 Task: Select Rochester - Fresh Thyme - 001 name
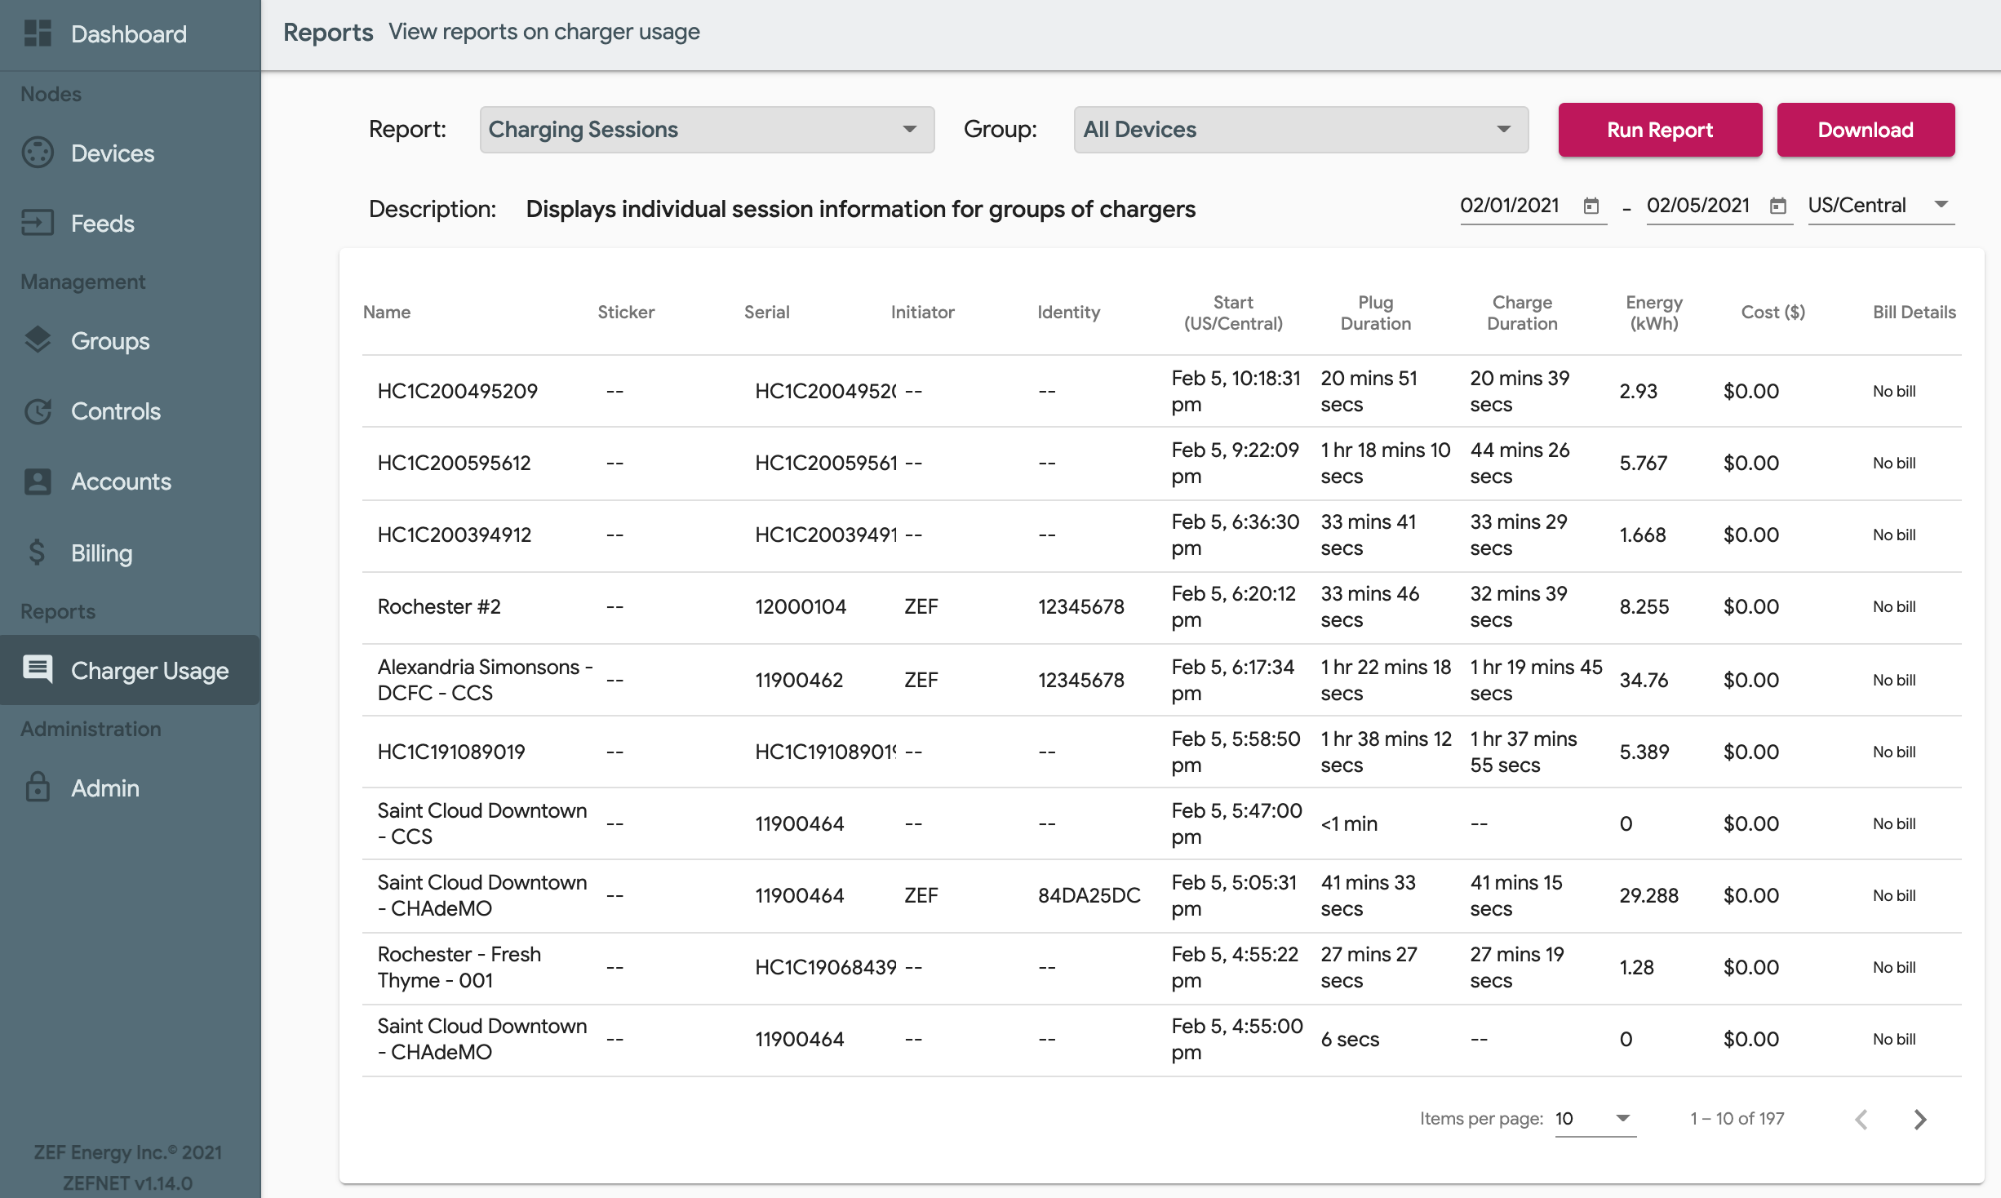[459, 967]
